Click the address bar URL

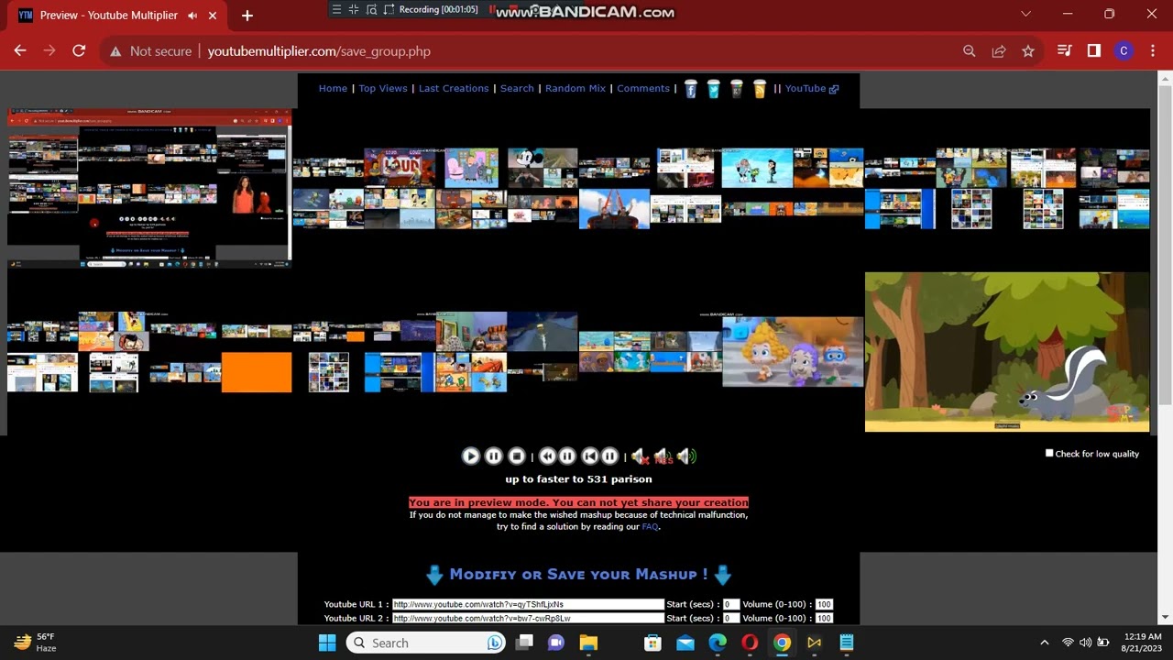(319, 51)
